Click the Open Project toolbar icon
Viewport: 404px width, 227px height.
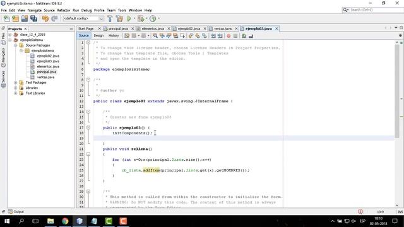pyautogui.click(x=25, y=18)
